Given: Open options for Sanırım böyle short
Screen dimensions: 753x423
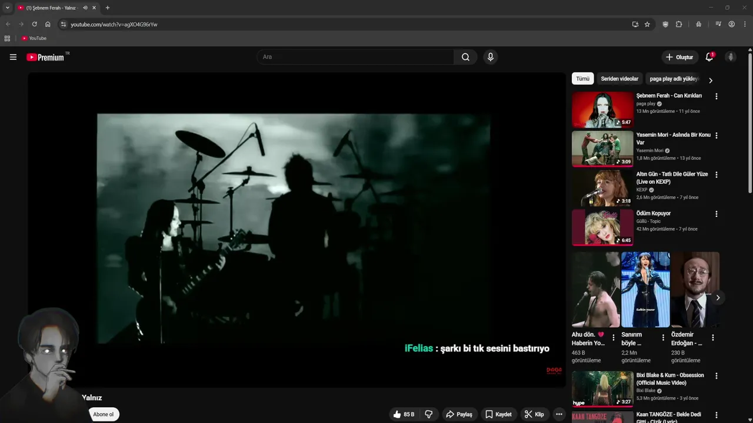Looking at the screenshot, I should pos(663,338).
